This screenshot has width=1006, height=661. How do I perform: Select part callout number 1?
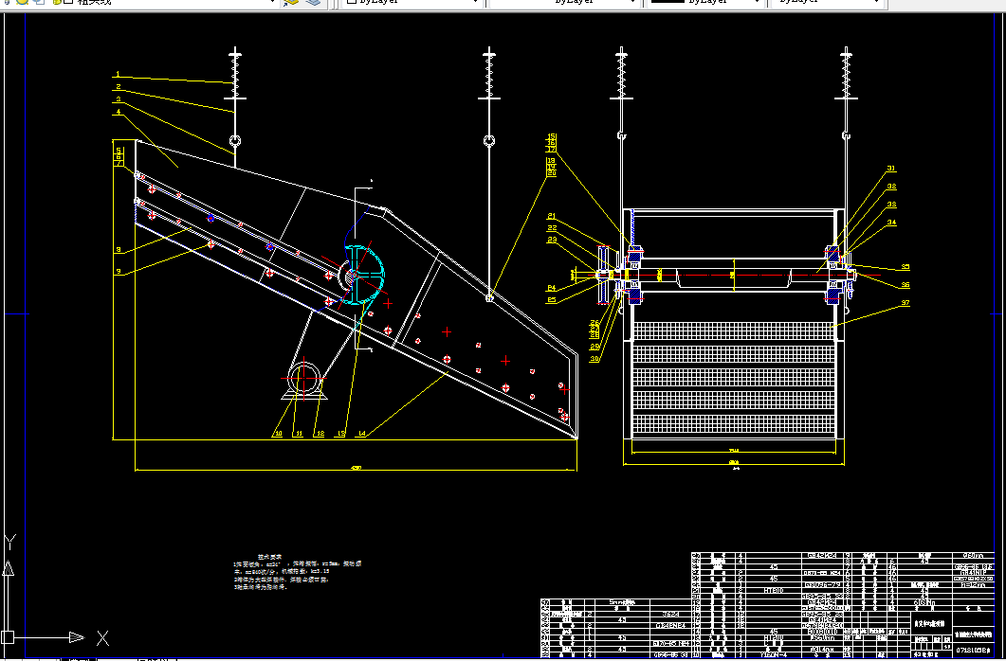pyautogui.click(x=119, y=74)
